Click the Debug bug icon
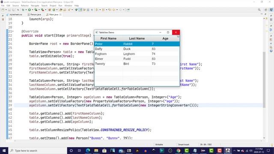Image resolution: width=274 pixels, height=154 pixels. (23, 10)
